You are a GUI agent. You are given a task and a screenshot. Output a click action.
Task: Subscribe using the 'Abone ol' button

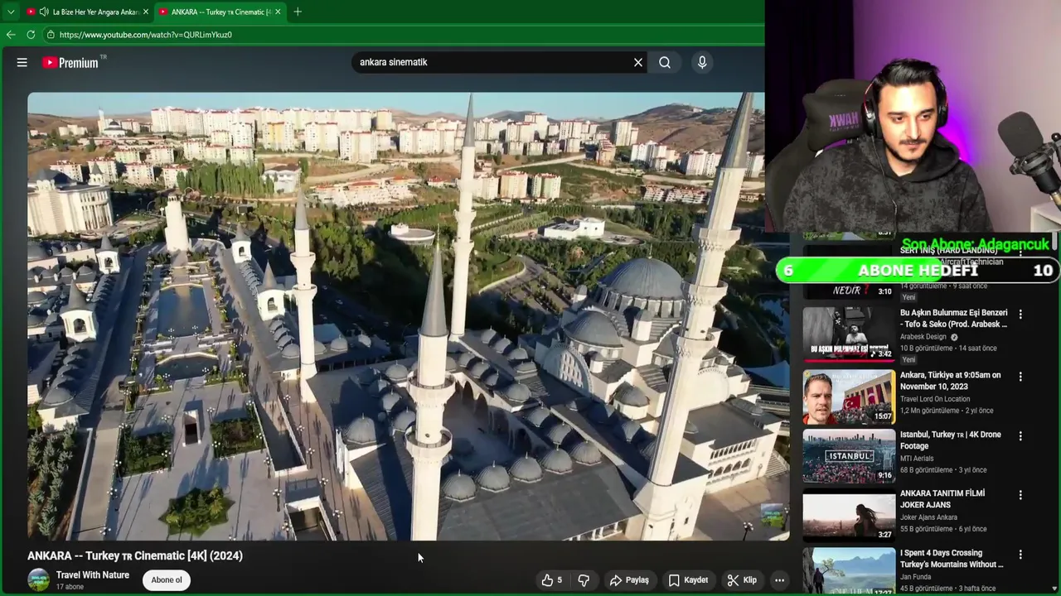click(167, 579)
